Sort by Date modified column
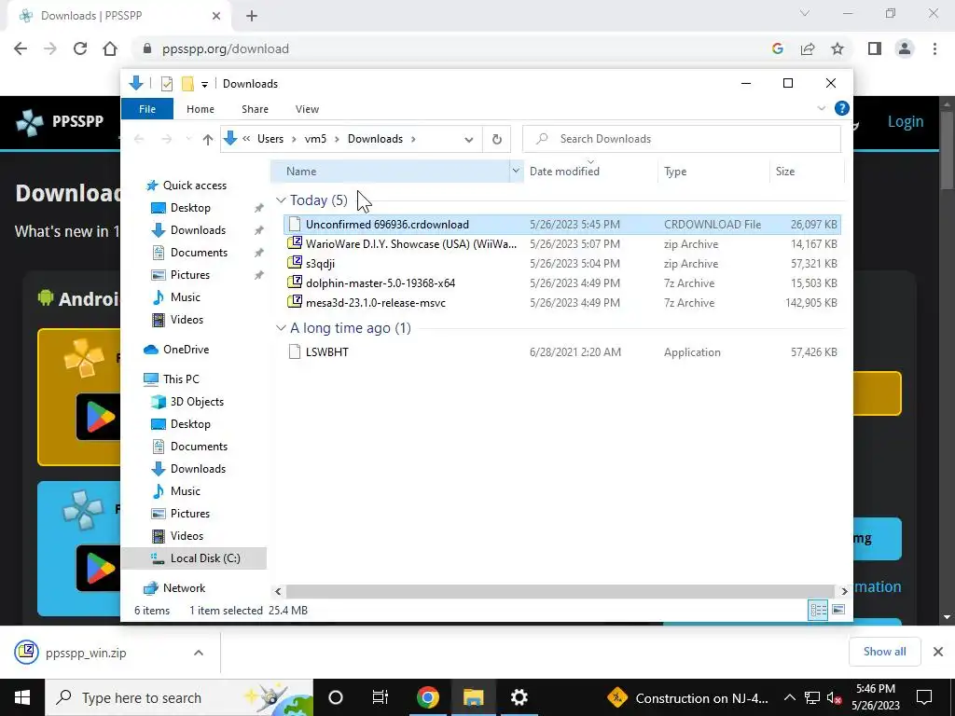This screenshot has height=716, width=955. tap(564, 172)
